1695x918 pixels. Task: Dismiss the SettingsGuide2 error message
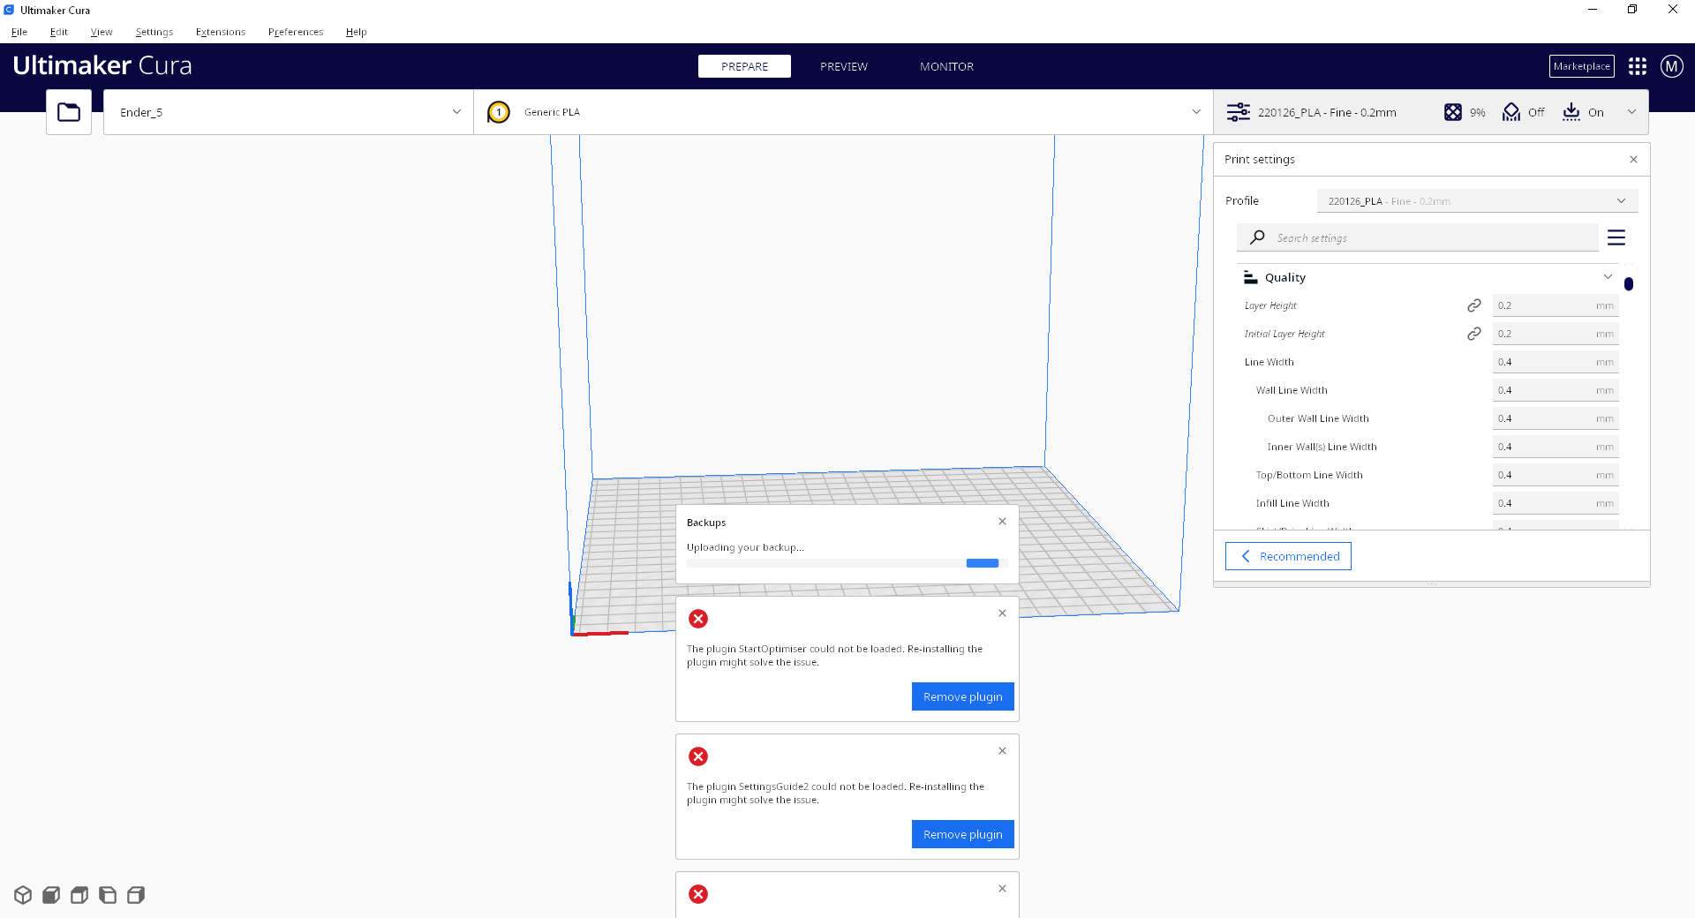coord(1003,751)
